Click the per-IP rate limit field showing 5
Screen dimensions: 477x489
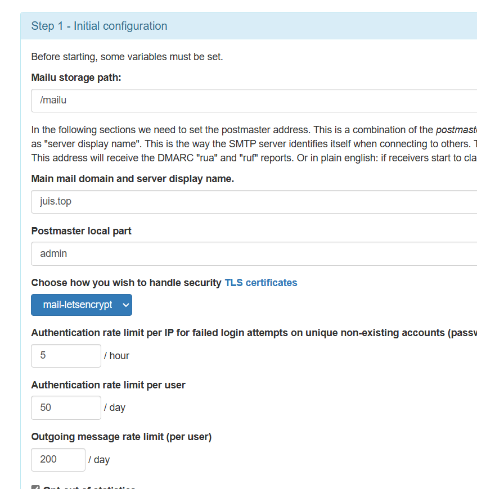tap(66, 356)
